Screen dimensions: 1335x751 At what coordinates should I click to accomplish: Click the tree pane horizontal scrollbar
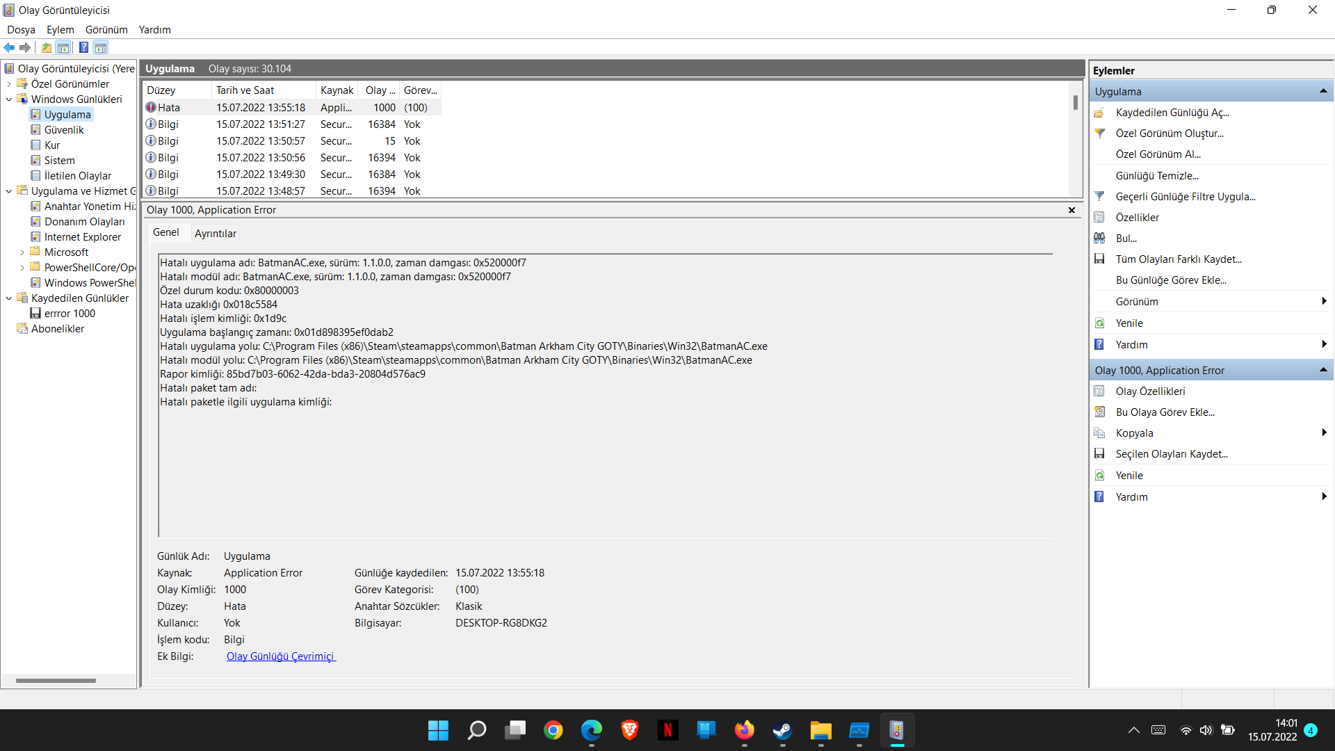tap(56, 681)
